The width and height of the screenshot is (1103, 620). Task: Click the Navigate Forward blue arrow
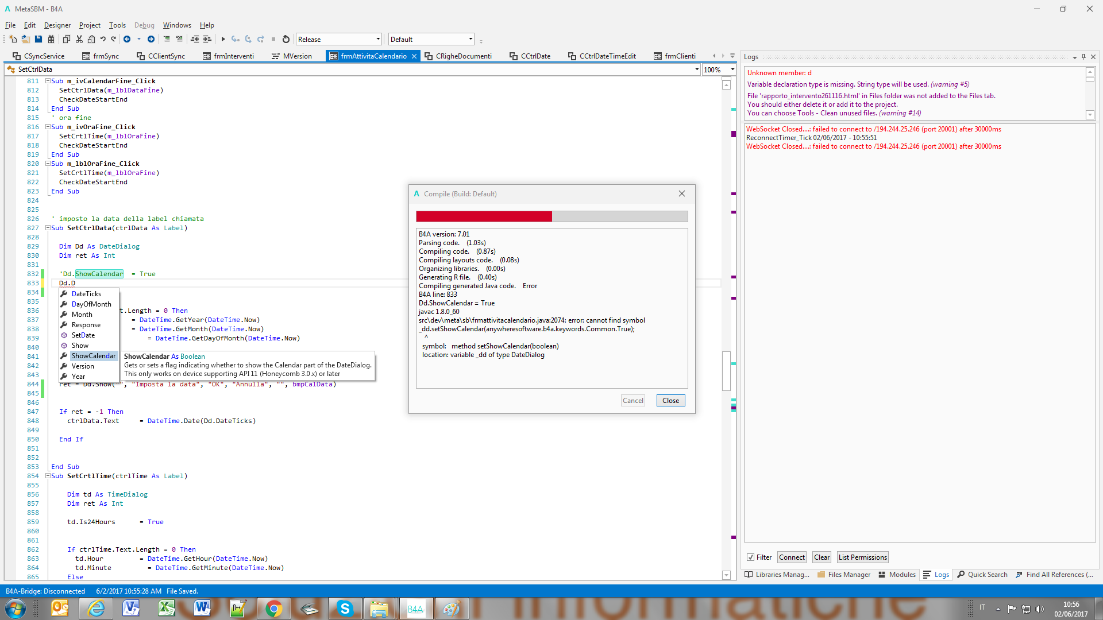pyautogui.click(x=151, y=39)
